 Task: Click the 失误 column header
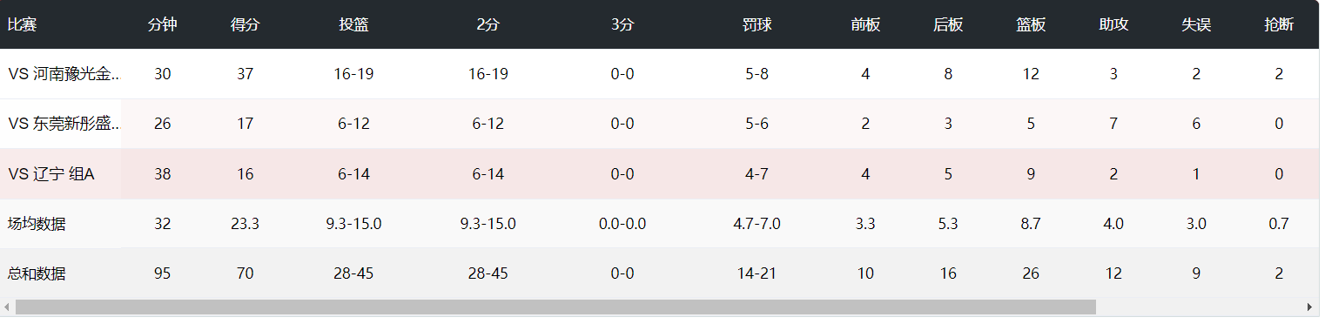click(x=1196, y=24)
